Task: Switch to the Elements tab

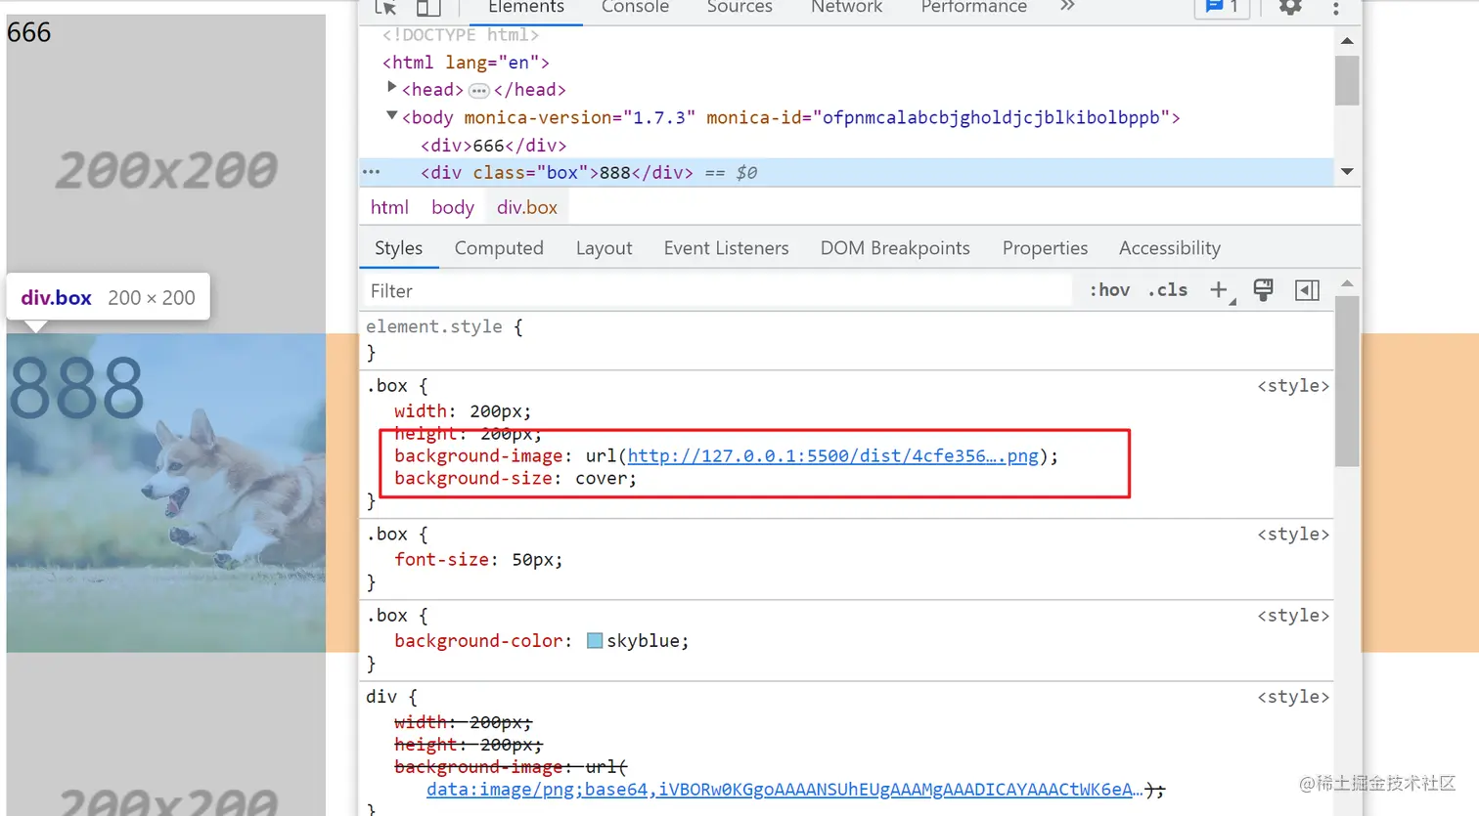Action: click(526, 8)
